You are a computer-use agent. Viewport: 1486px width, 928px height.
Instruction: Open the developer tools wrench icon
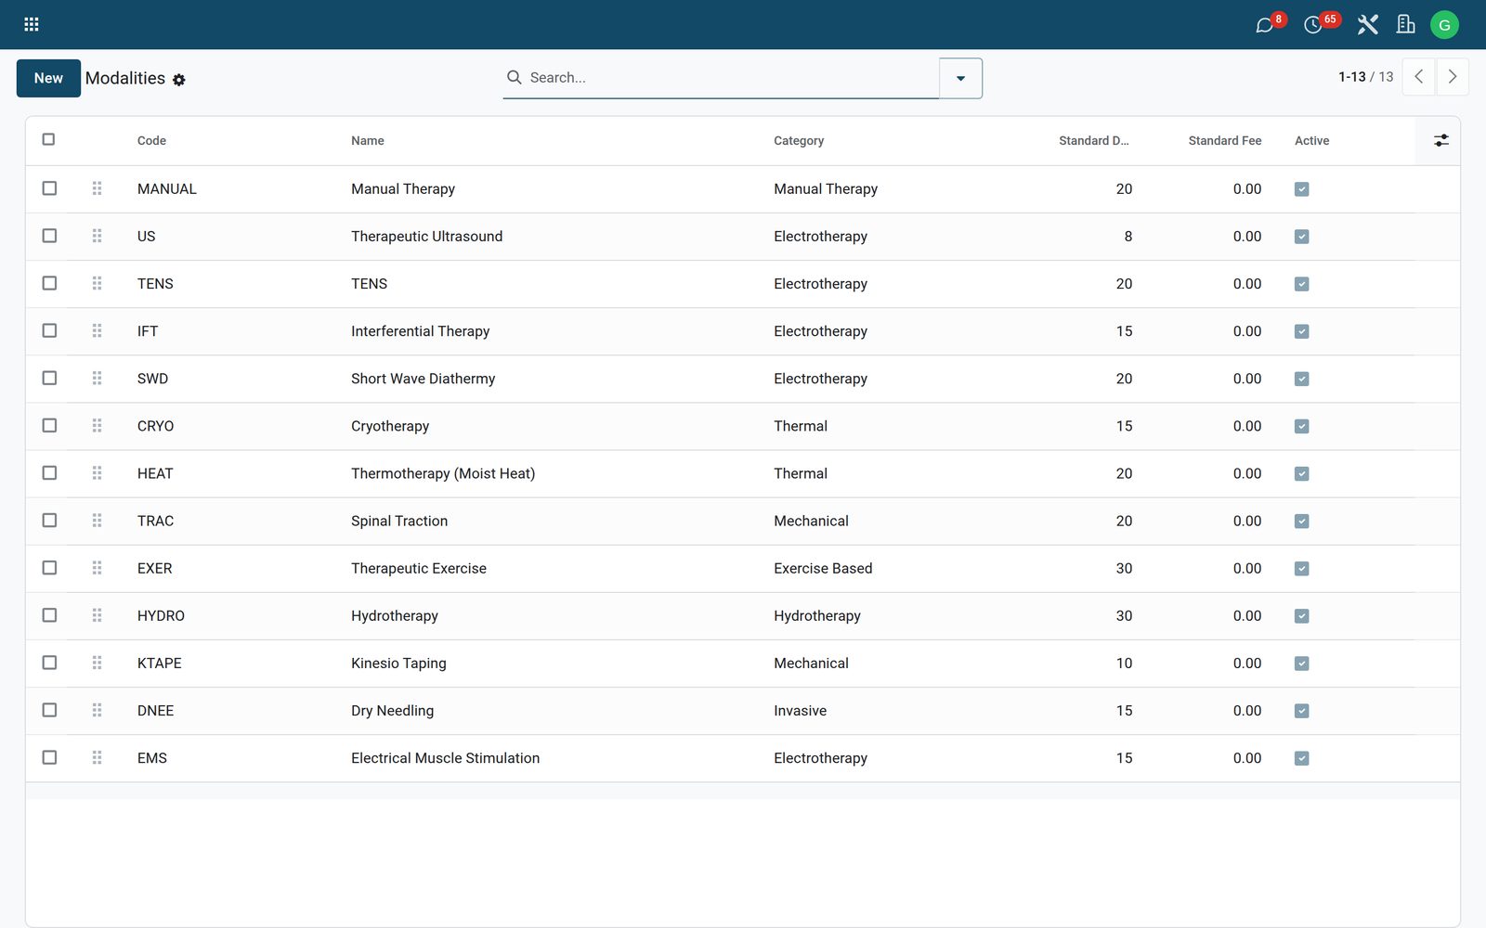(x=1367, y=25)
